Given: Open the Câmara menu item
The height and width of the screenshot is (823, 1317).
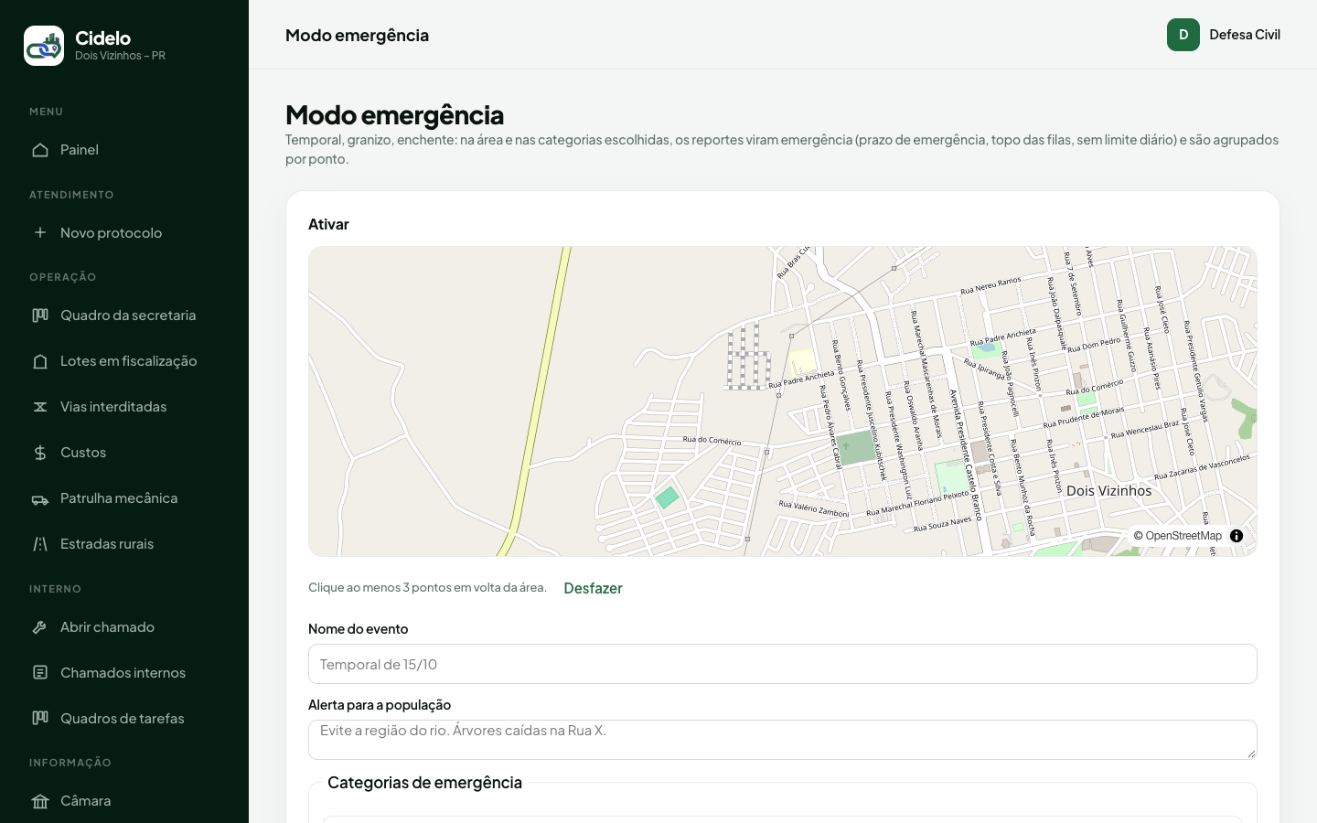Looking at the screenshot, I should (124, 801).
